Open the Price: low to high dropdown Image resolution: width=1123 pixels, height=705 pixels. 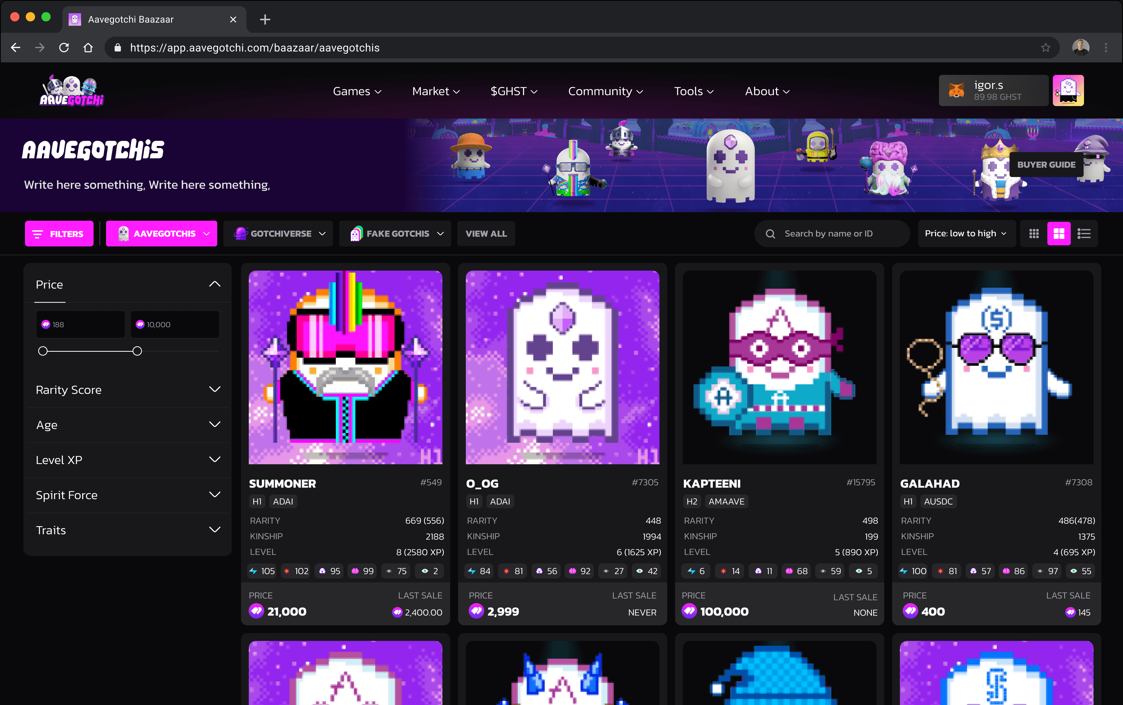(966, 234)
